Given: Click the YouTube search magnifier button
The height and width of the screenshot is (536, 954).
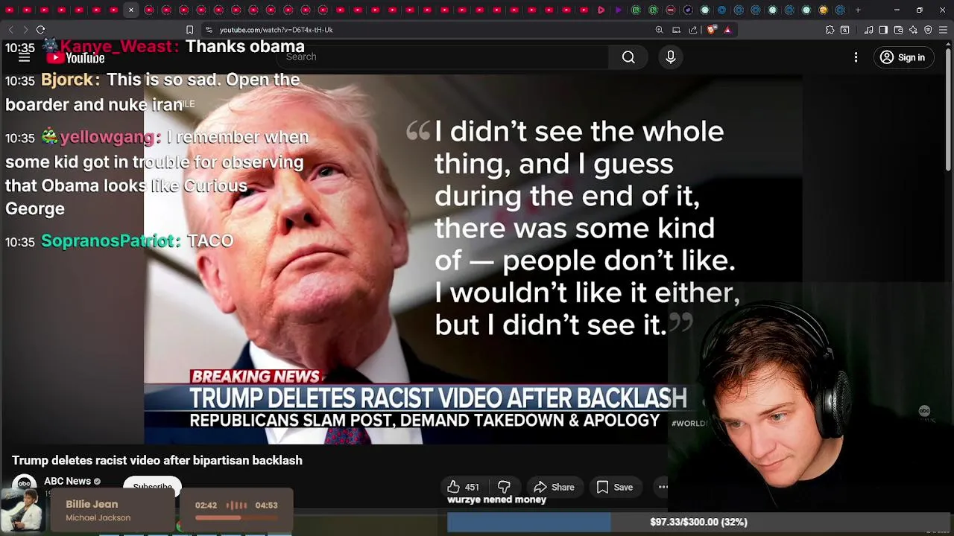Looking at the screenshot, I should tap(628, 57).
